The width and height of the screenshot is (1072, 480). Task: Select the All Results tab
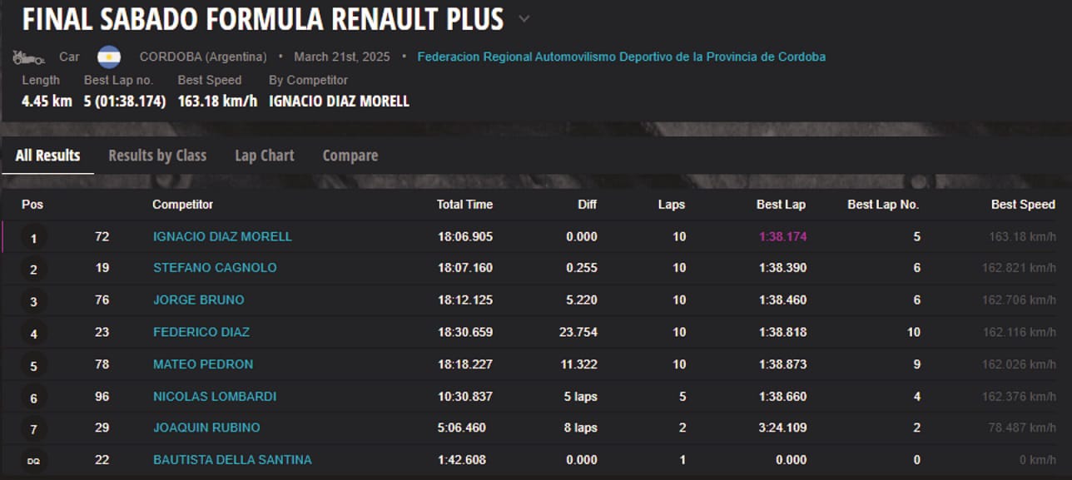pyautogui.click(x=47, y=156)
